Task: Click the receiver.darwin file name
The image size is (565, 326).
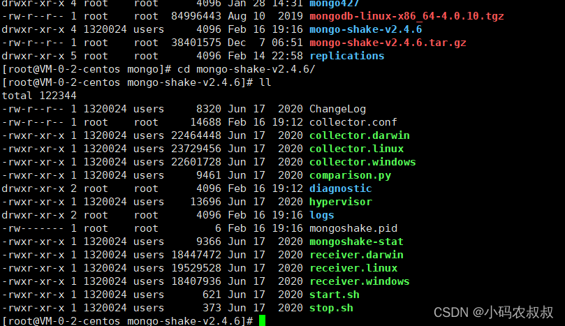Action: 356,255
